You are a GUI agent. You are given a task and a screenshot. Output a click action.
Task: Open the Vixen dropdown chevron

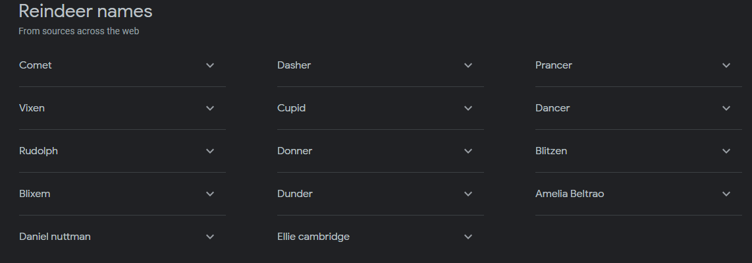(x=210, y=108)
